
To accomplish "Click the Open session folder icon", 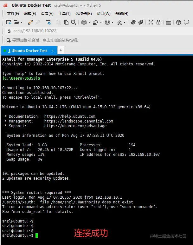I will tap(16, 22).
